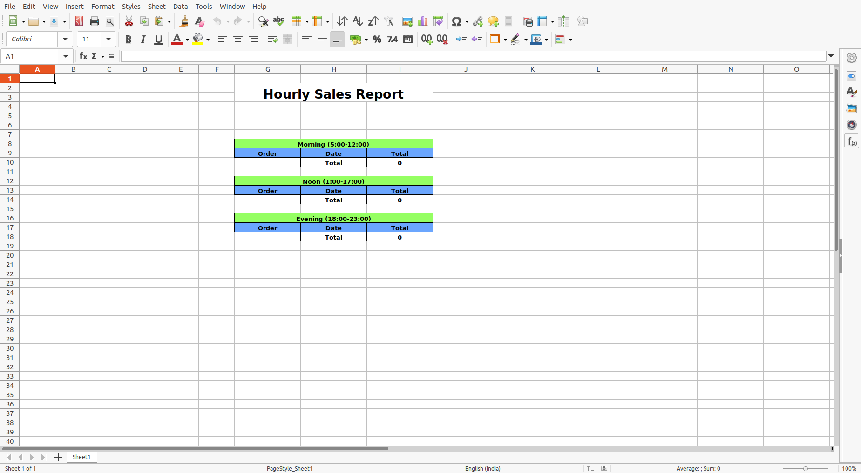
Task: Format as percent
Action: coord(377,39)
